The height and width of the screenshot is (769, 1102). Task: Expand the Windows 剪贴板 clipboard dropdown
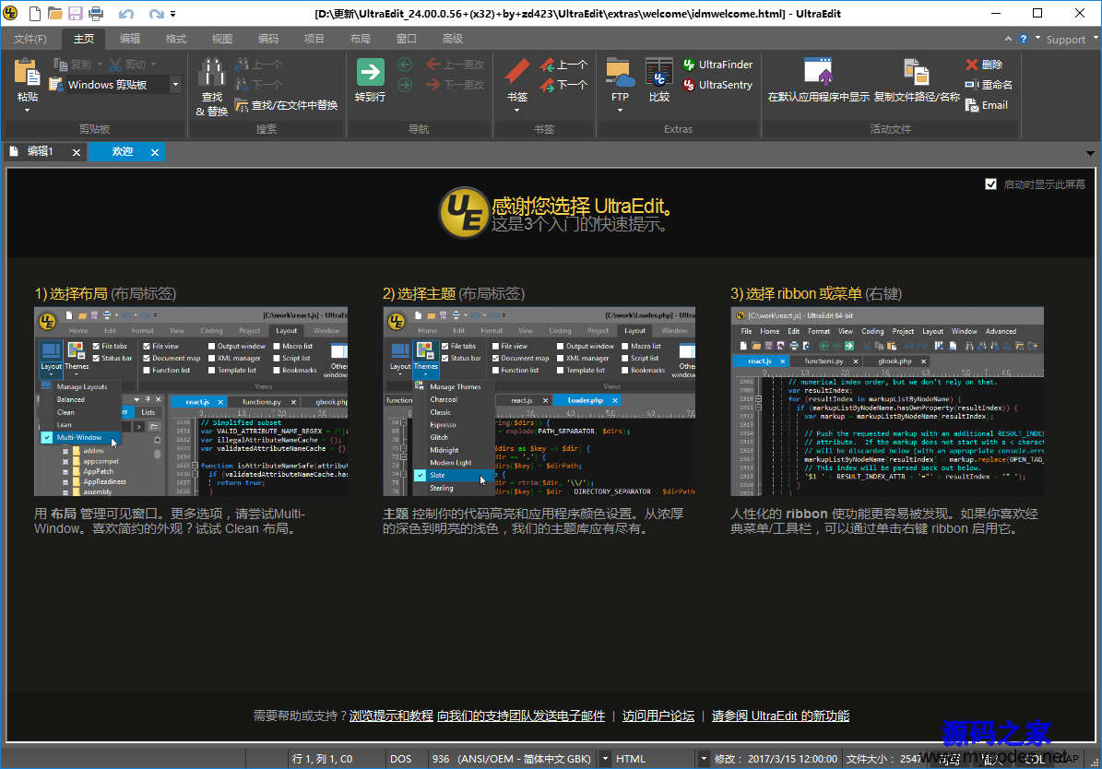click(x=176, y=85)
